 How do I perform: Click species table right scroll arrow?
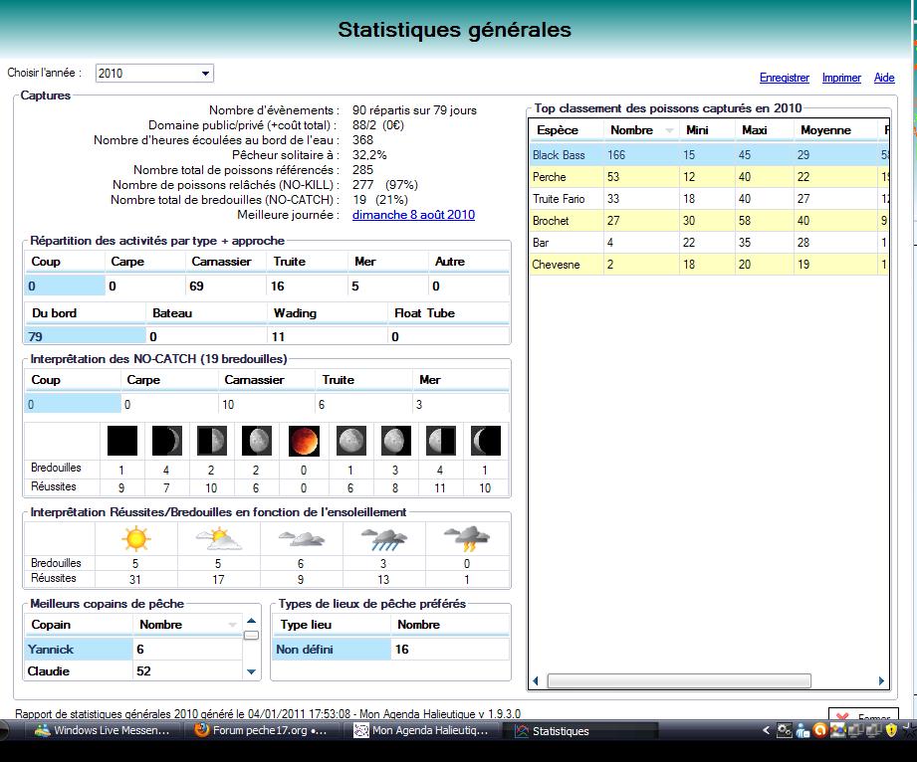(882, 680)
